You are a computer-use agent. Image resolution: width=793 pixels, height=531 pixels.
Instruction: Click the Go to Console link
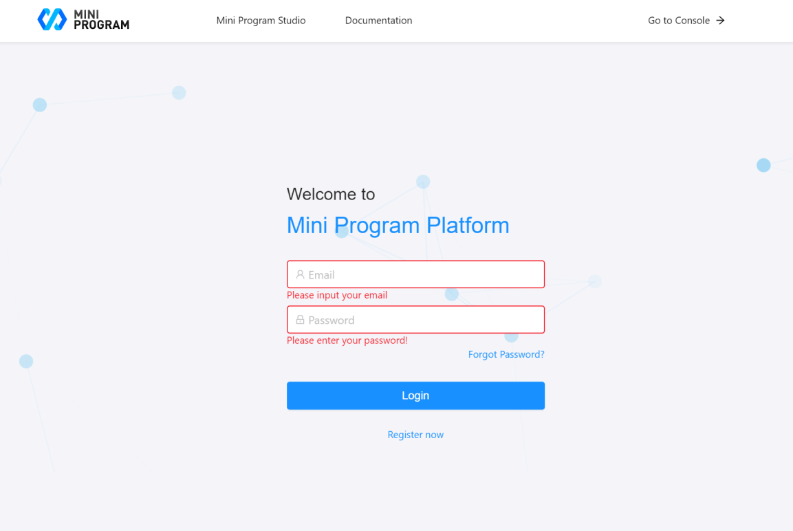tap(686, 20)
